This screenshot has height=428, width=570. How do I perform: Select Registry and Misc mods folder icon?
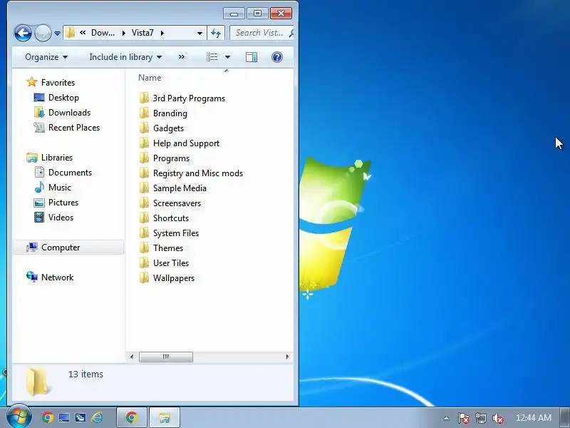144,173
